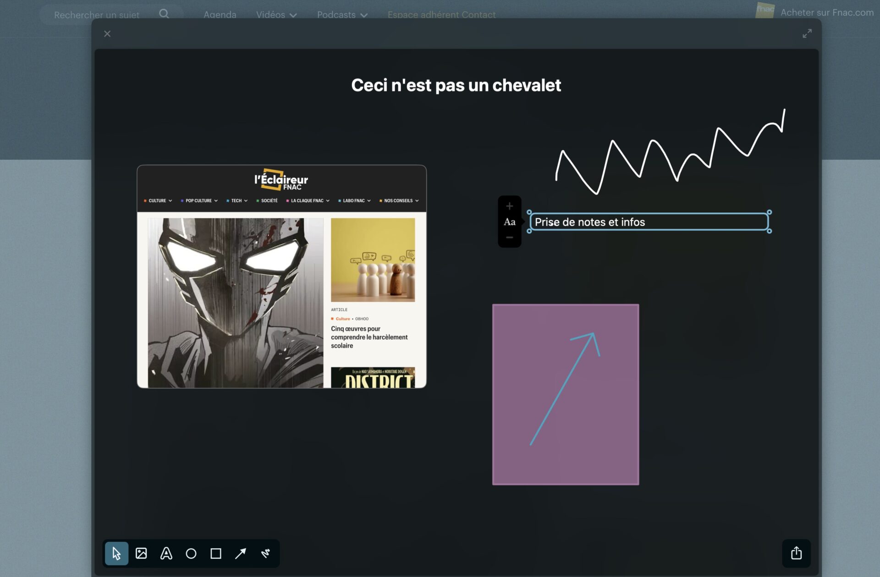The height and width of the screenshot is (577, 880).
Task: Open the Agenda menu item
Action: [x=220, y=15]
